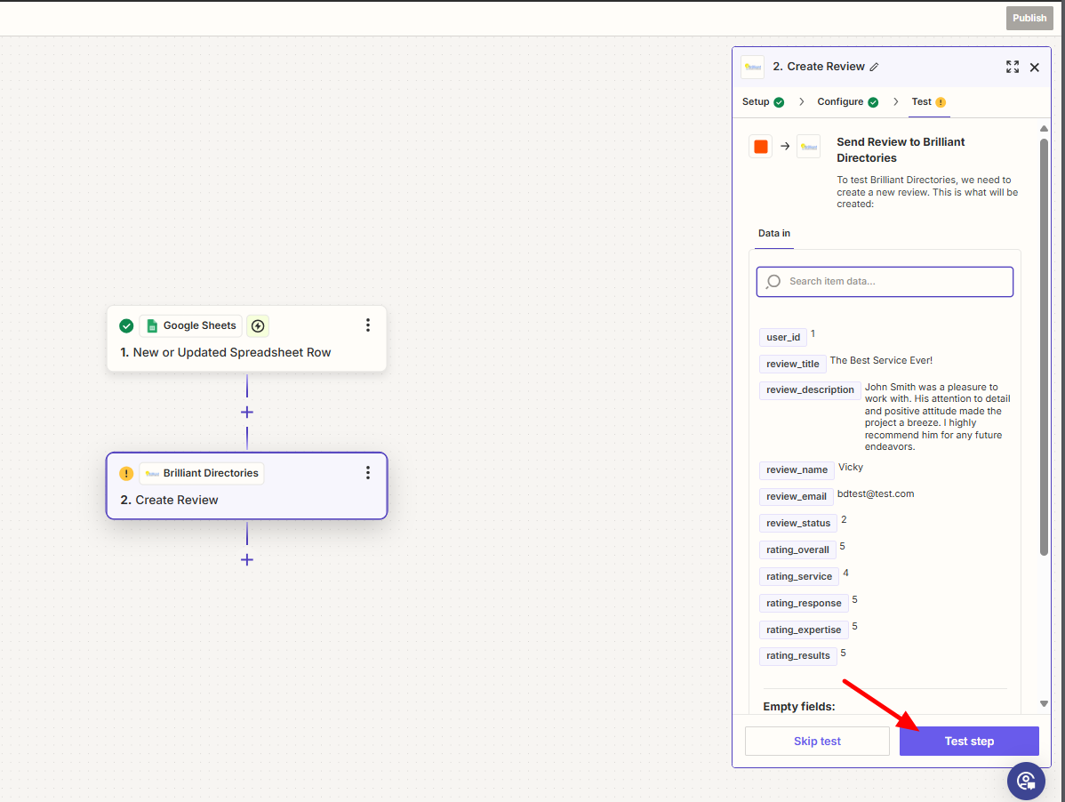Click the Configure green check icon
1065x802 pixels.
tap(873, 102)
